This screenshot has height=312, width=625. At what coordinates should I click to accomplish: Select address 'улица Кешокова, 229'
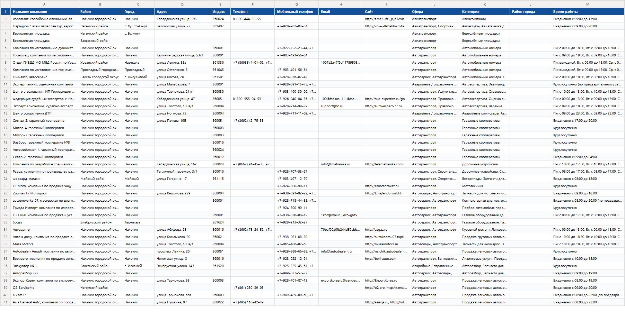click(x=182, y=193)
